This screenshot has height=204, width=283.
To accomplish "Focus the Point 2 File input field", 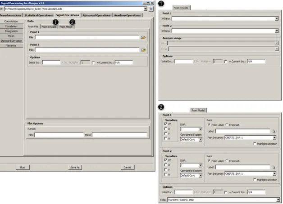I will pos(87,50).
